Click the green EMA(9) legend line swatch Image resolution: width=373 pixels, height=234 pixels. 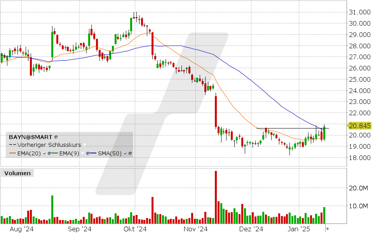click(x=54, y=153)
